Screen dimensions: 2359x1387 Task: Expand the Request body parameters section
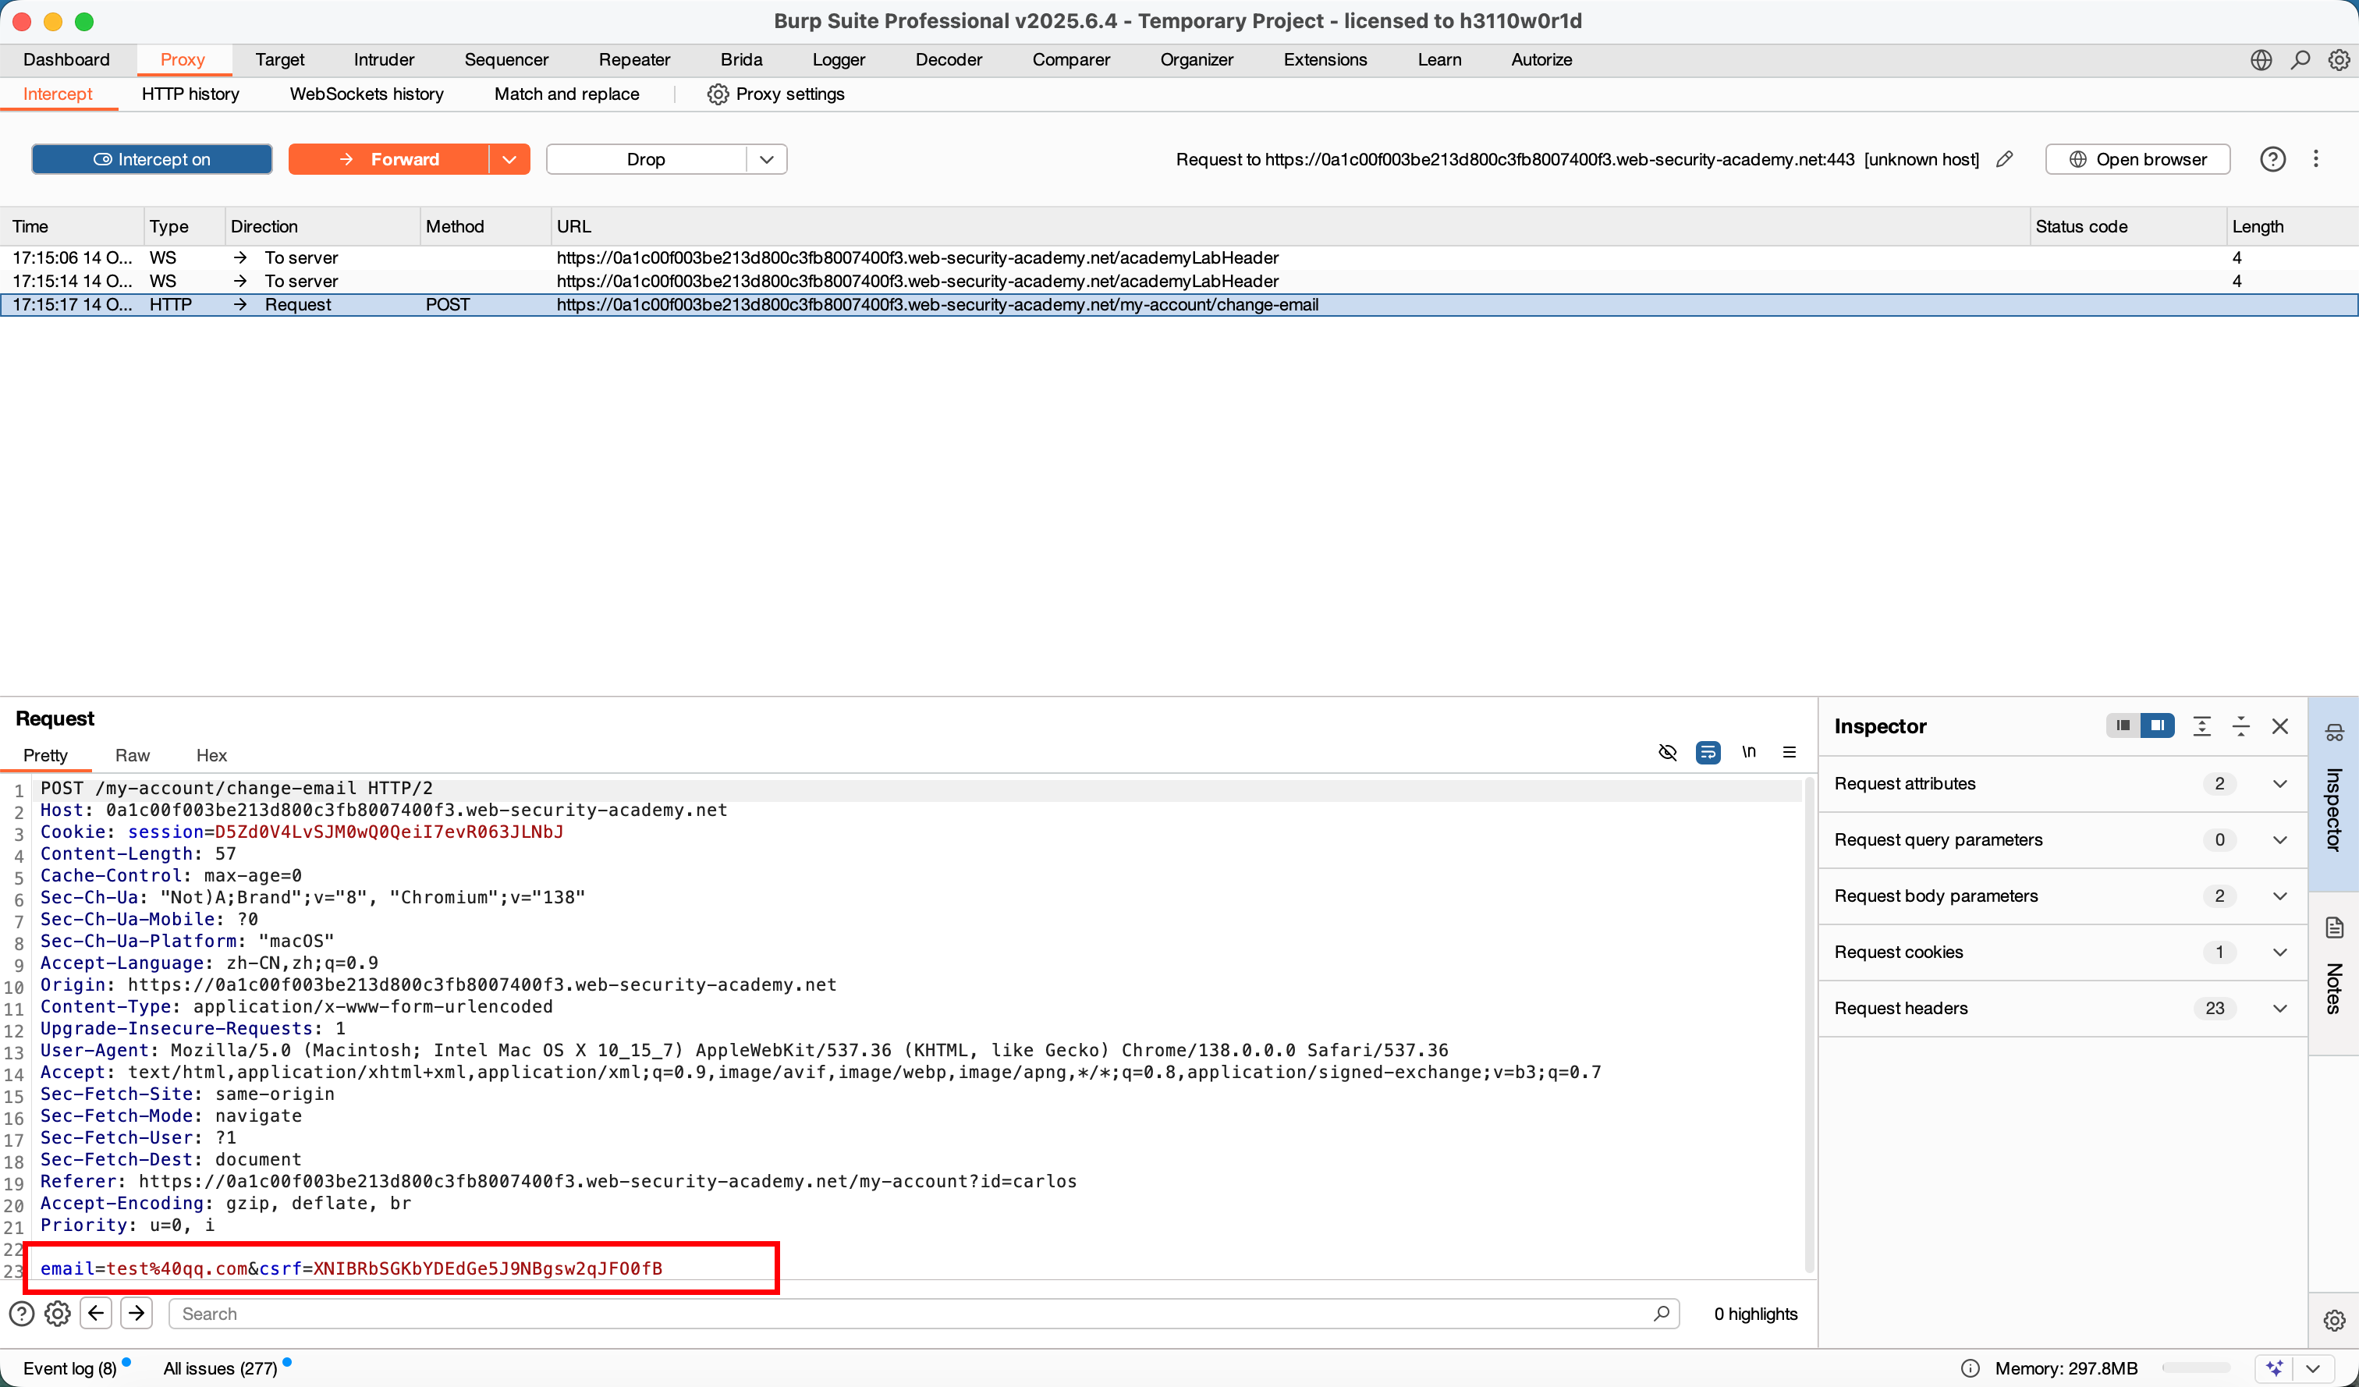pos(2279,896)
